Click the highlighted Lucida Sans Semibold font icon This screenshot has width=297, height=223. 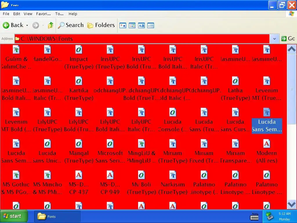[x=267, y=112]
